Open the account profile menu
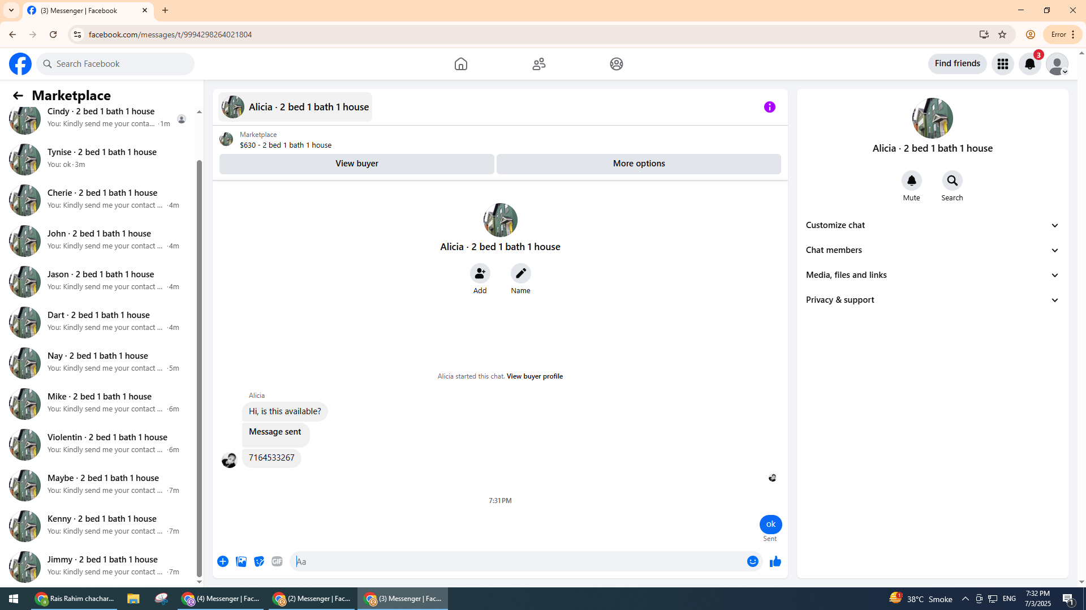 (x=1057, y=64)
